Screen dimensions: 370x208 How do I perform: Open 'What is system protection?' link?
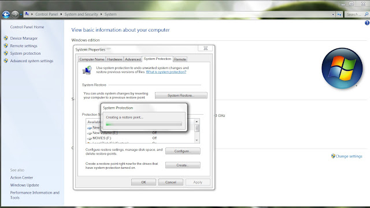click(x=166, y=72)
